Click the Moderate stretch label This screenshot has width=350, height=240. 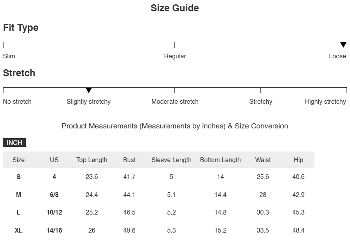[x=175, y=101]
